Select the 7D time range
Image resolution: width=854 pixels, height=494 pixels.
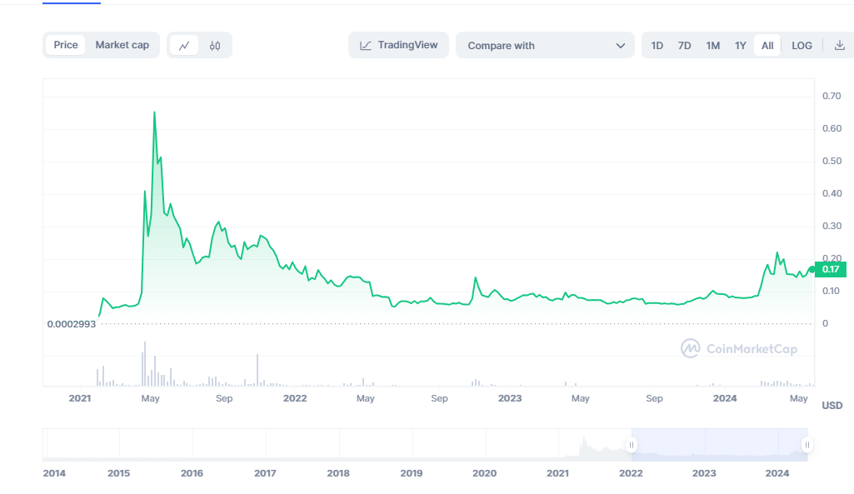pyautogui.click(x=684, y=46)
